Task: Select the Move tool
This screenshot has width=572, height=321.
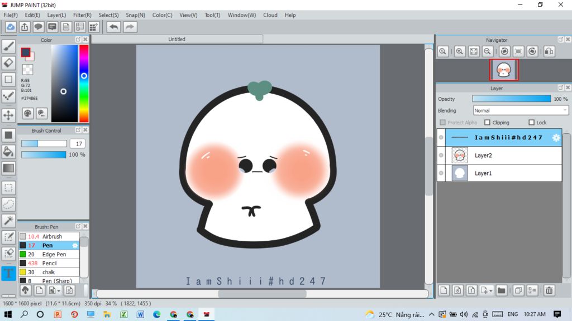Action: [x=8, y=115]
